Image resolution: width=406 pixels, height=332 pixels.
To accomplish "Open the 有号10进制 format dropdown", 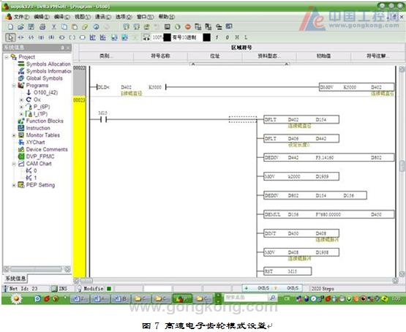I will (206, 37).
